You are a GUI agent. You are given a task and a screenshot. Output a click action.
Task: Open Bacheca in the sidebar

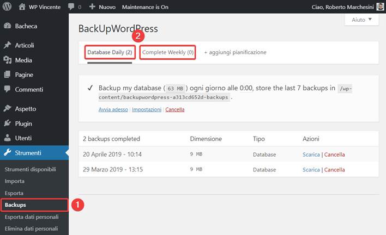[26, 26]
